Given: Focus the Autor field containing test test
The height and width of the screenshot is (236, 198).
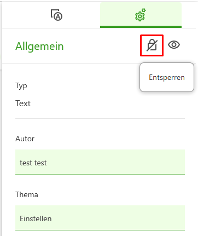Looking at the screenshot, I should [100, 162].
